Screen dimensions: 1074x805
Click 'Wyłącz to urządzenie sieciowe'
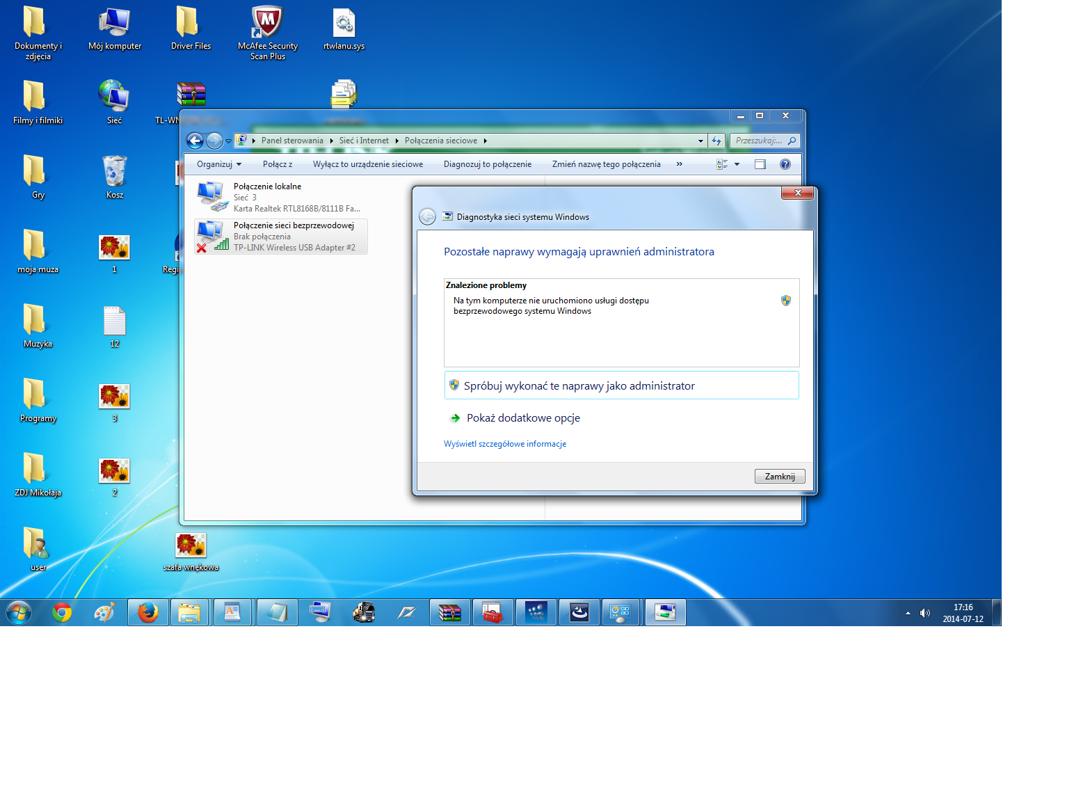(x=368, y=164)
